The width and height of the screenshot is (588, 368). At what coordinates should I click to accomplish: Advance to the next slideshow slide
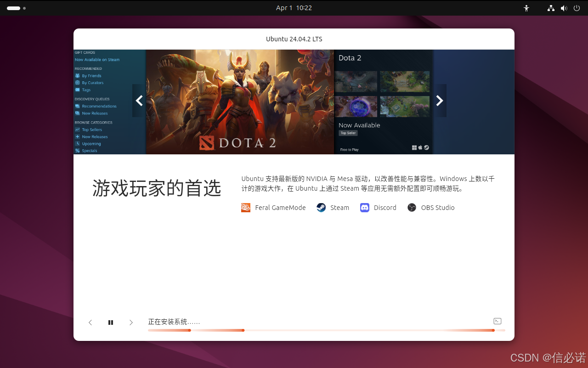(x=131, y=322)
